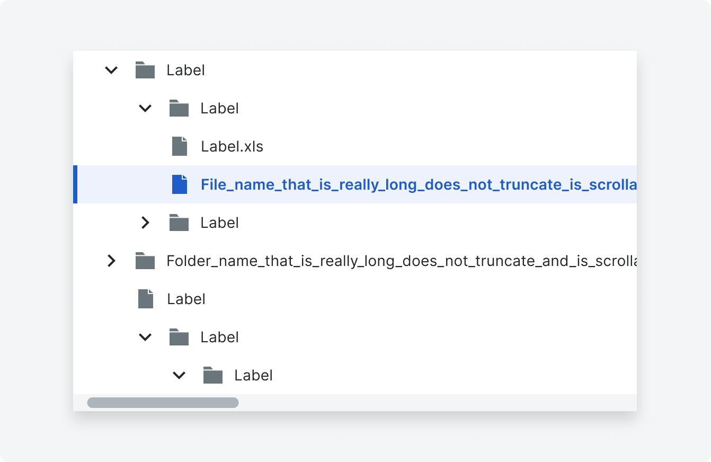Screen dimensions: 711x462
Task: Click the blue icon of the selected long file
Action: (x=180, y=184)
